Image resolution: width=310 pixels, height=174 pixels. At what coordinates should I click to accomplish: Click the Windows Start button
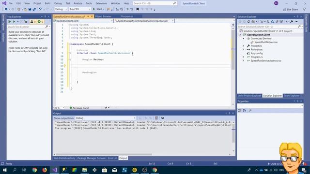click(5, 170)
